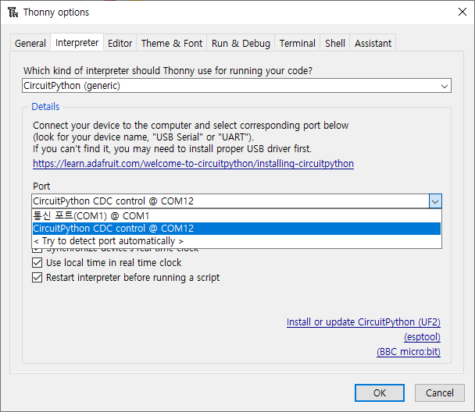
Task: Open the Editor tab
Action: [120, 43]
